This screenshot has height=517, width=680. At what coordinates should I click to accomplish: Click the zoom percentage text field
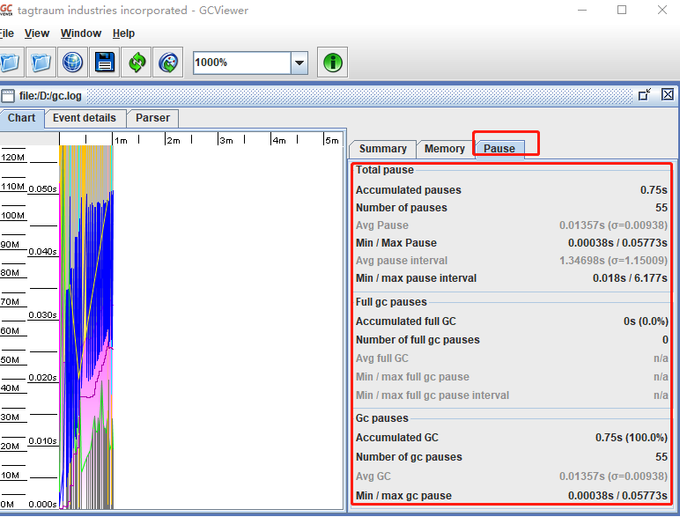pyautogui.click(x=242, y=63)
